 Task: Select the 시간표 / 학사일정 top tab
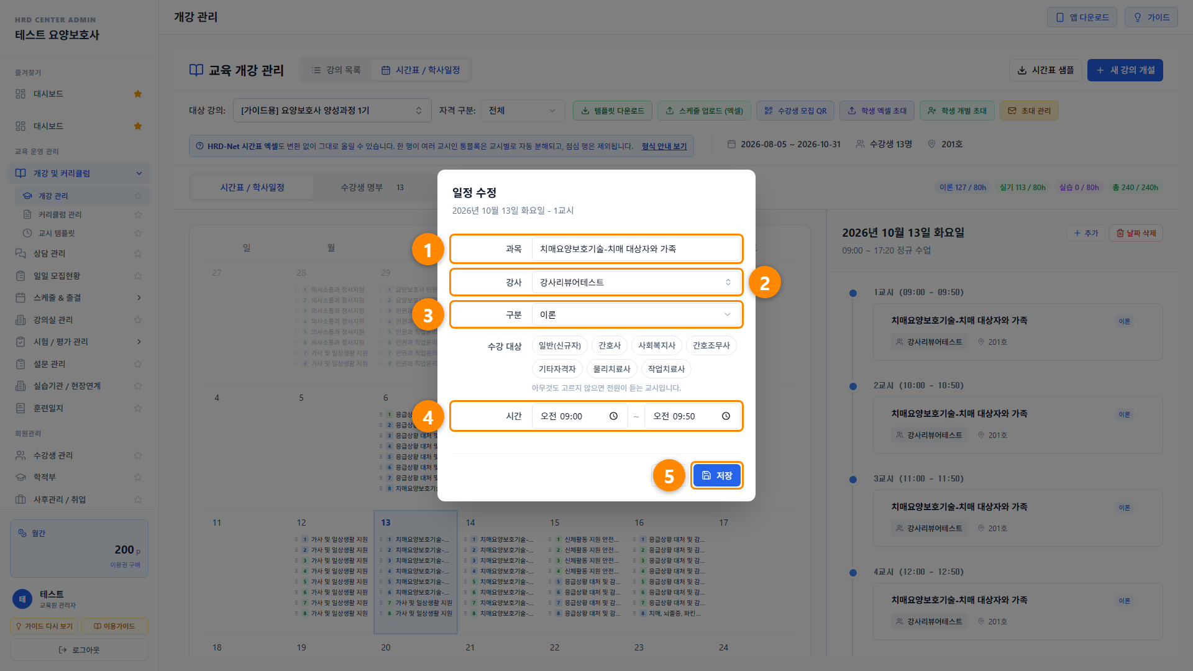click(x=421, y=70)
